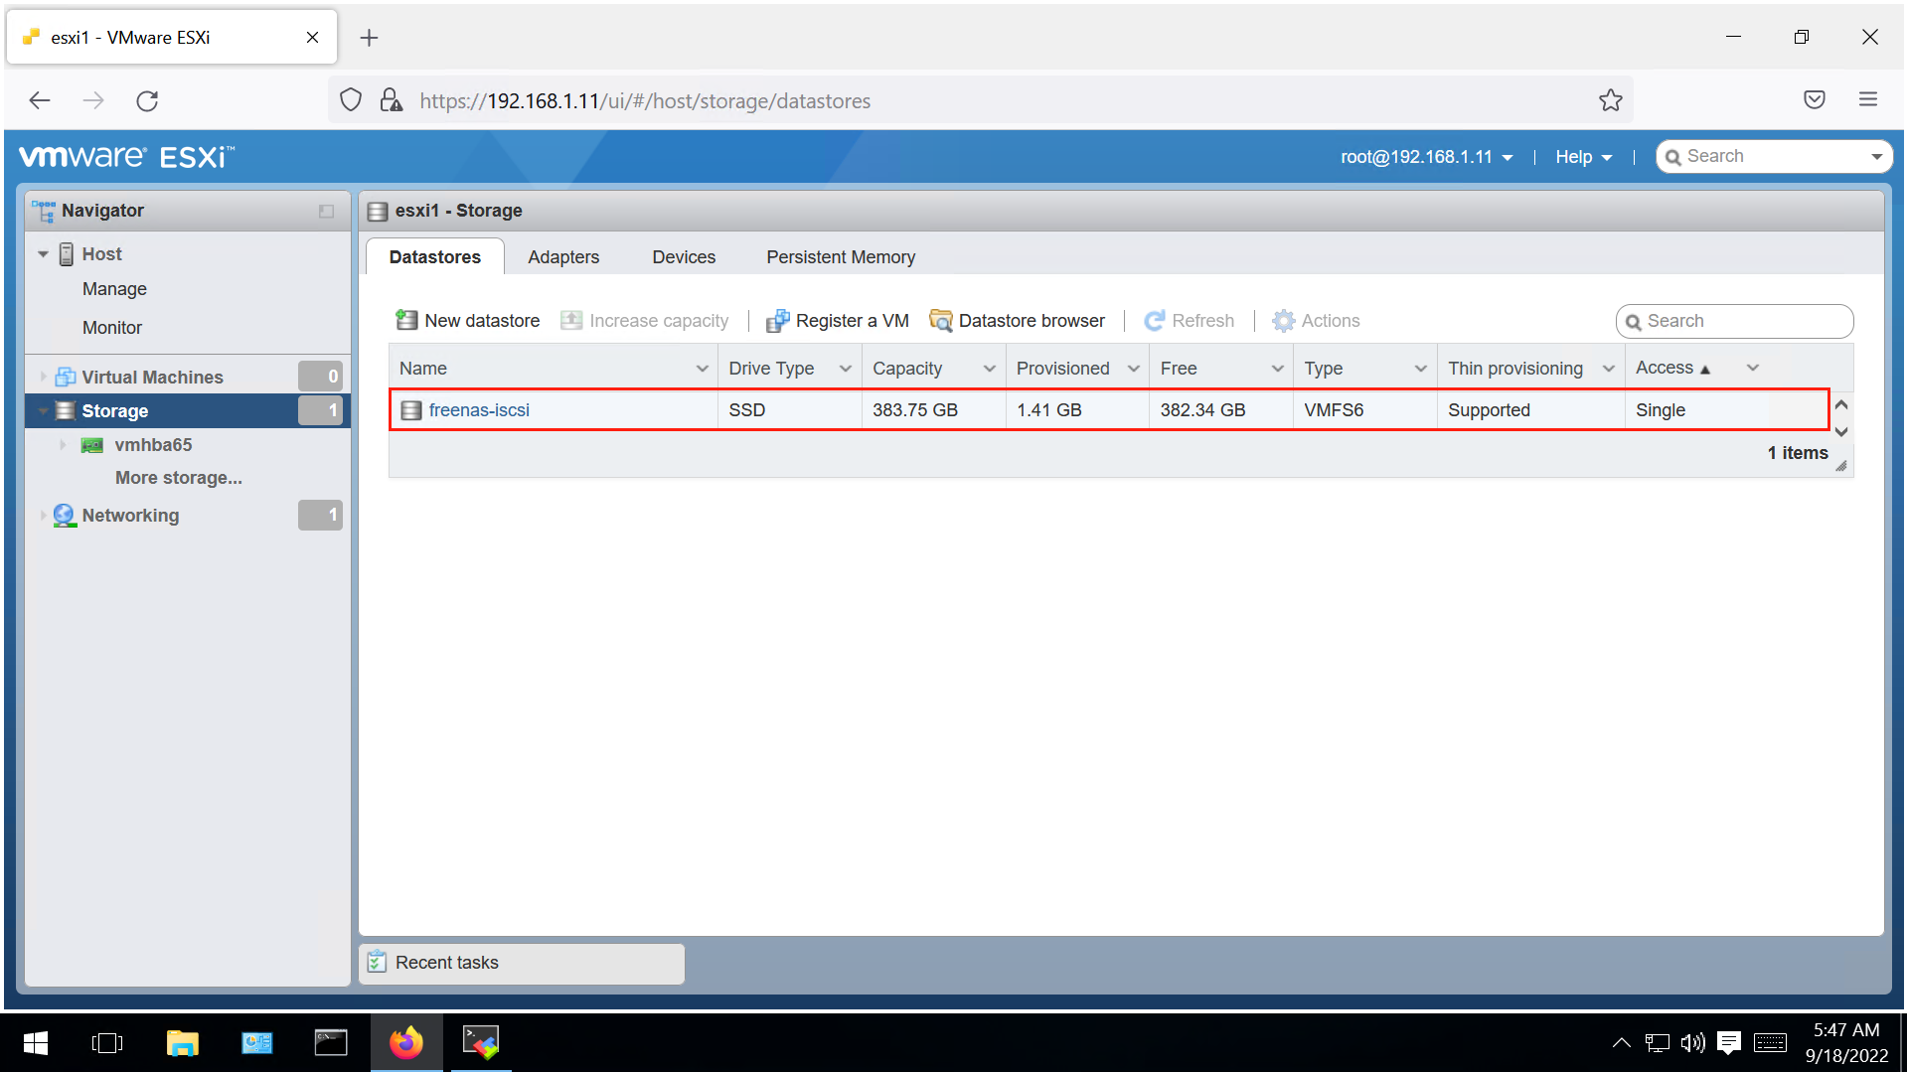Expand the Networking tree node
Image resolution: width=1907 pixels, height=1072 pixels.
point(42,515)
